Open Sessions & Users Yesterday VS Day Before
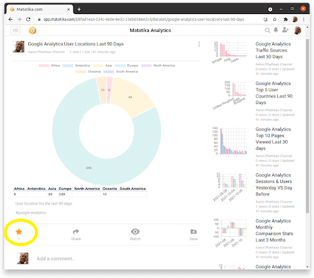The width and height of the screenshot is (314, 278). point(274,184)
